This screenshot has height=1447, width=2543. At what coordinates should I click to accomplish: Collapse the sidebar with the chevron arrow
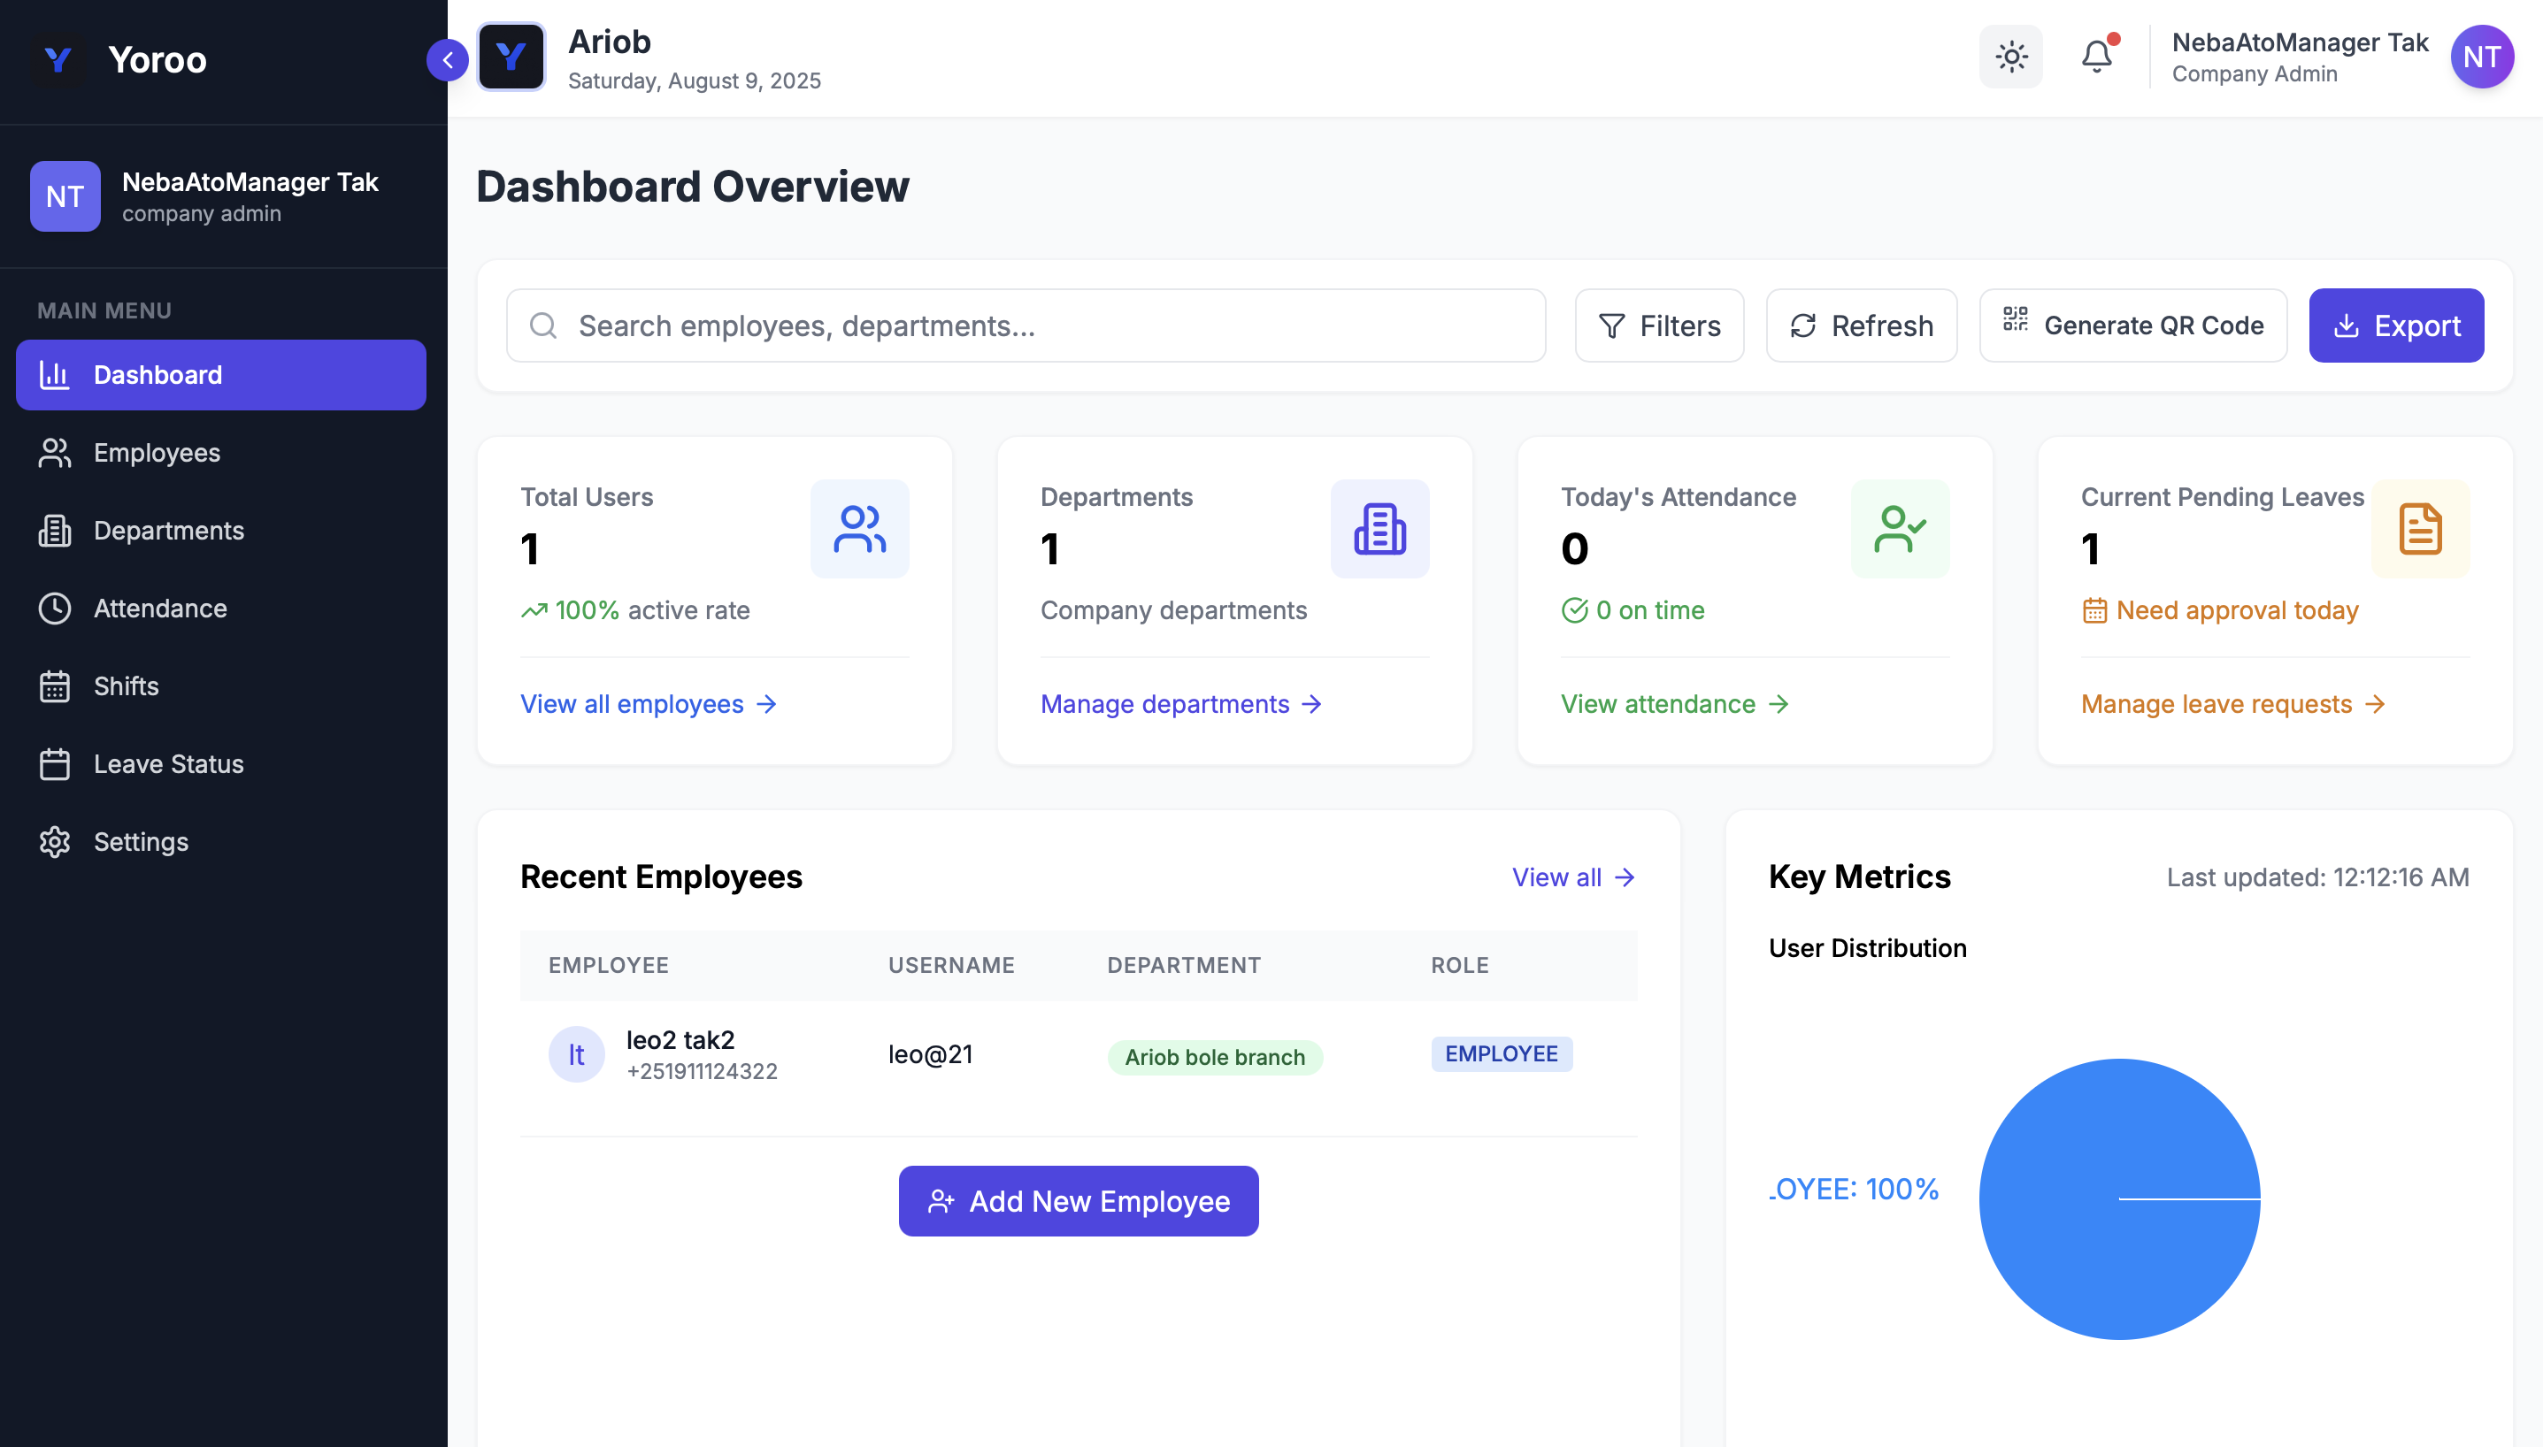click(449, 59)
